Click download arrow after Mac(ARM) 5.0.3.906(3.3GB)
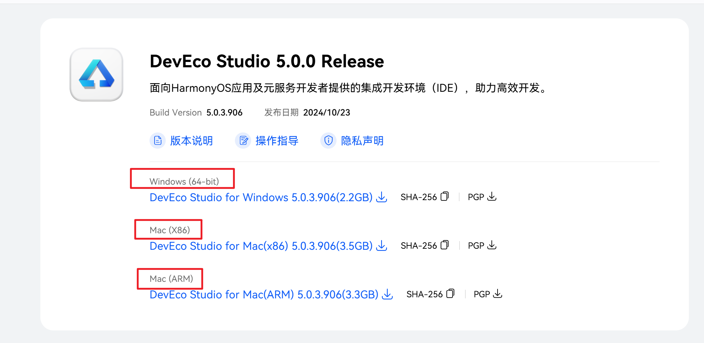Screen dimensions: 704x343 click(x=387, y=294)
